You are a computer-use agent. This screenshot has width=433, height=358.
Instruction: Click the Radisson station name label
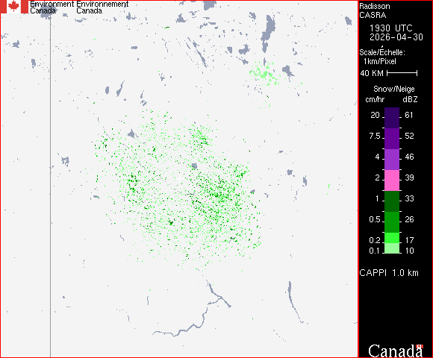pyautogui.click(x=375, y=7)
